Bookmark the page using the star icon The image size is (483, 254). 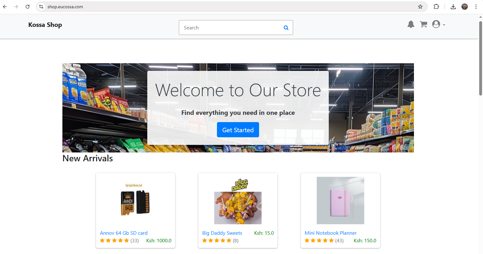click(x=420, y=6)
